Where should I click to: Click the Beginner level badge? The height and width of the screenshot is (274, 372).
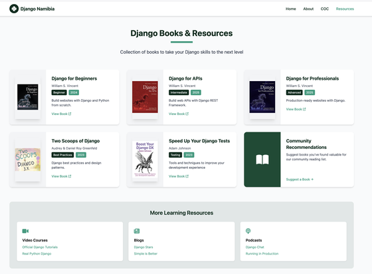coord(59,92)
